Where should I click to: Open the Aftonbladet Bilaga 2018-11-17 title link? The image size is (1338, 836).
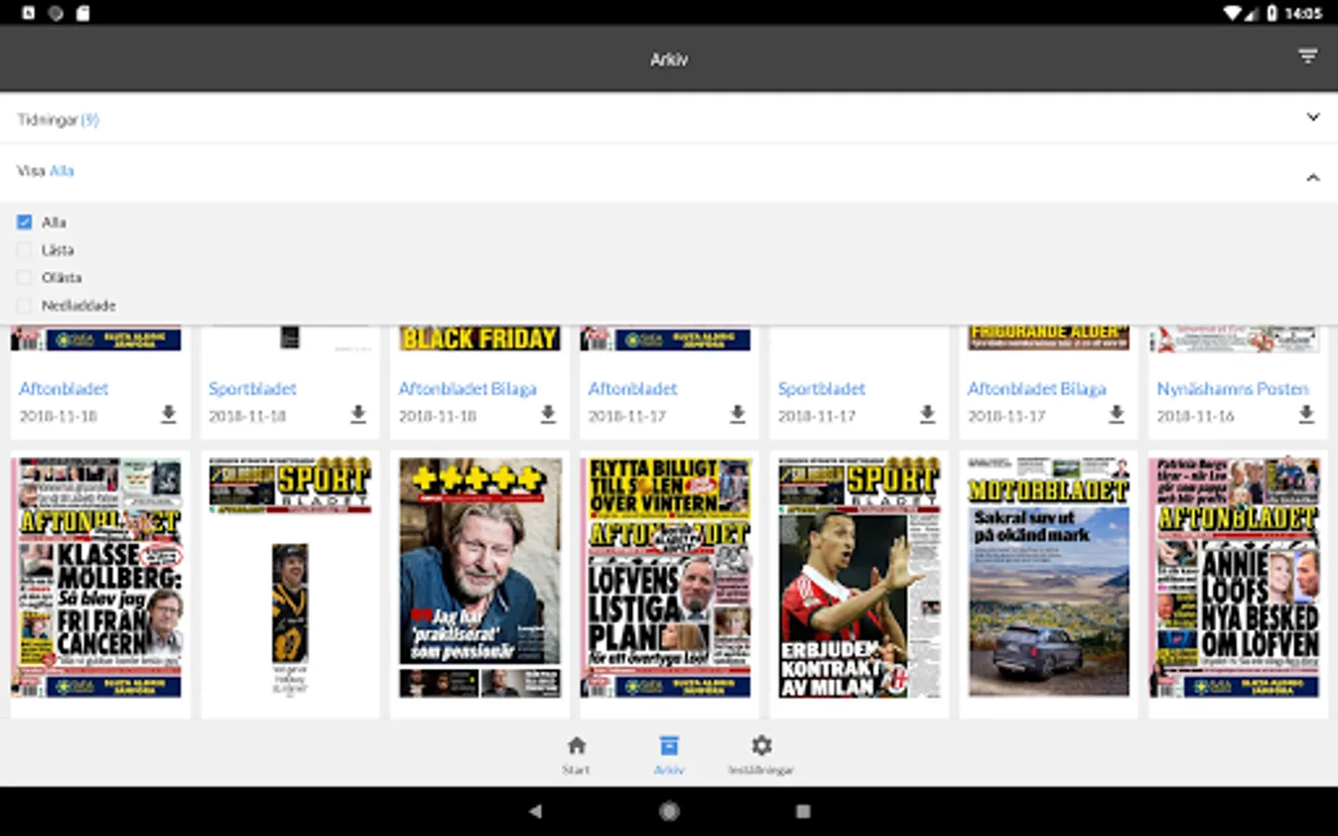click(1037, 388)
